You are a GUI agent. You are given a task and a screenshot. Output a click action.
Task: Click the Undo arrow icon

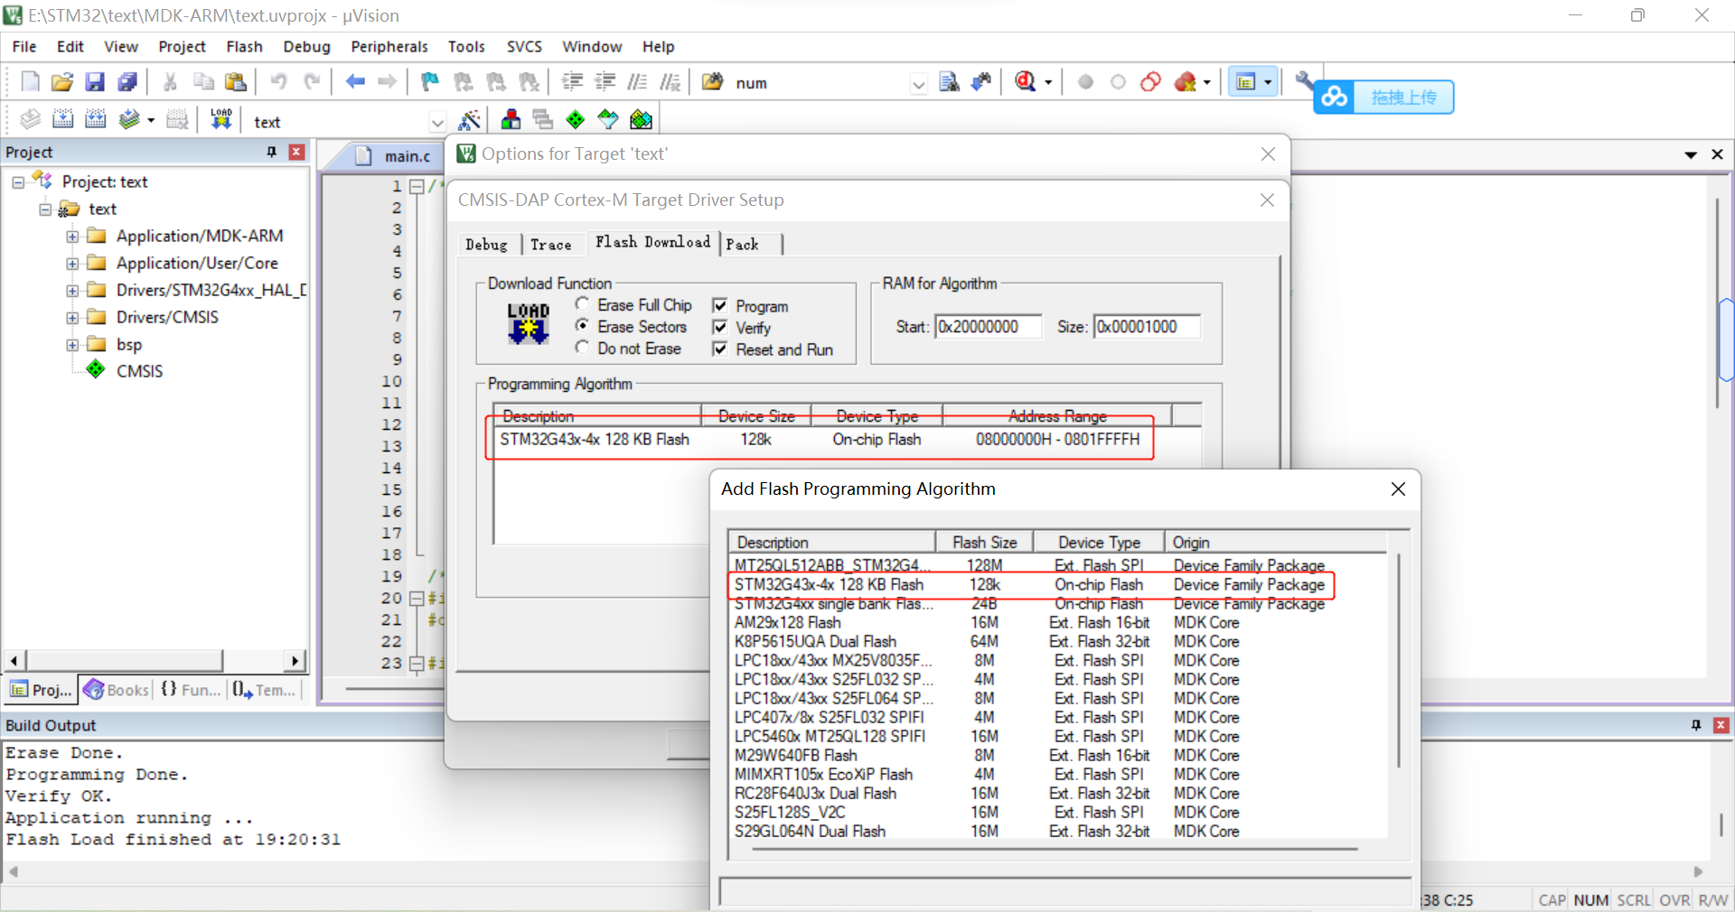(278, 82)
